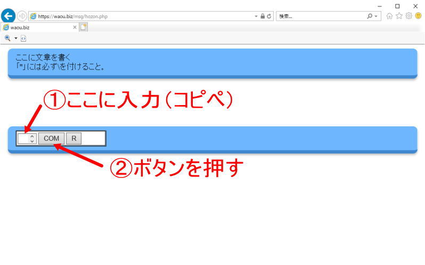Click inside the small text input area
425x265 pixels.
[x=23, y=139]
